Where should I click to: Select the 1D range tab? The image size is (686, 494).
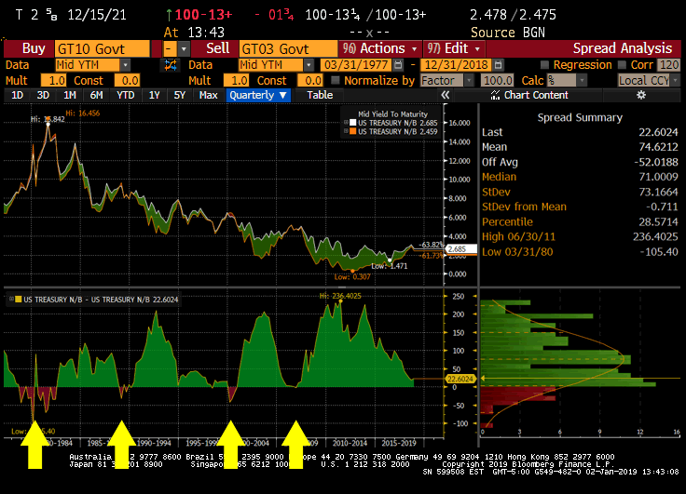(17, 95)
